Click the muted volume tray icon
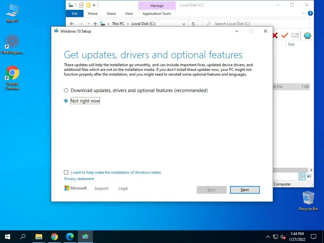The width and height of the screenshot is (324, 243). click(x=283, y=237)
